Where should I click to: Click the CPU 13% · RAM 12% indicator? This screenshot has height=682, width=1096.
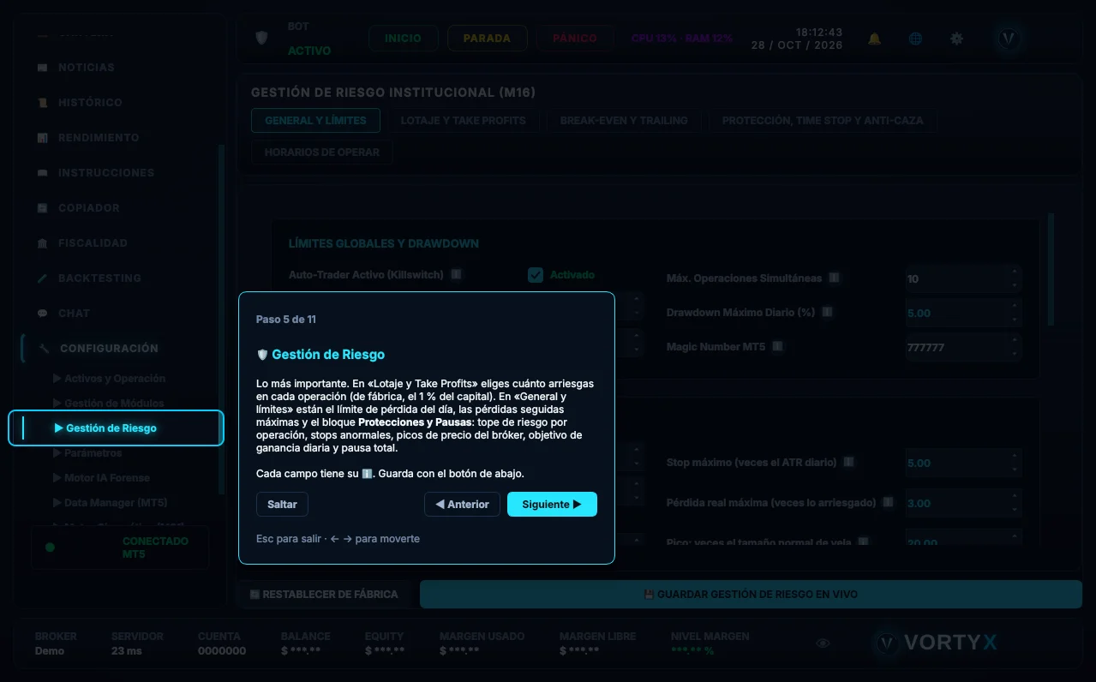[x=682, y=39]
